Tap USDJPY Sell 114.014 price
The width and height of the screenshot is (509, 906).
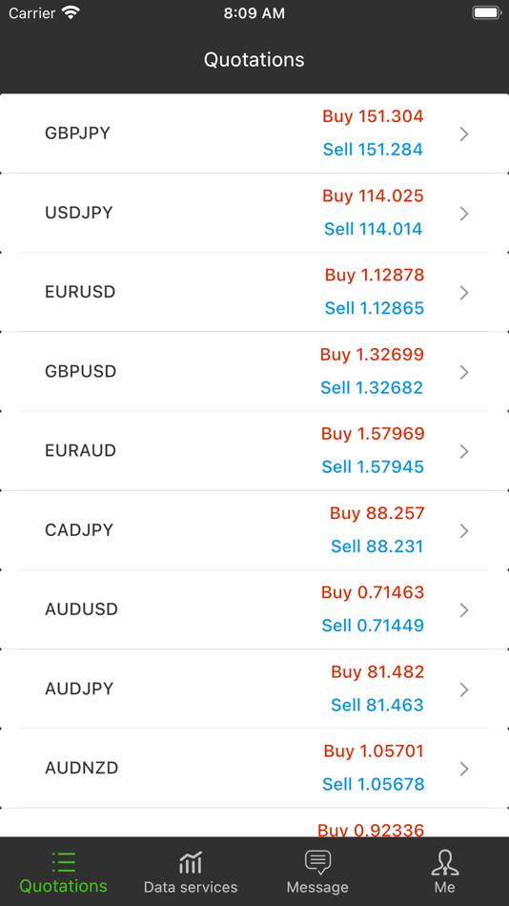(374, 229)
